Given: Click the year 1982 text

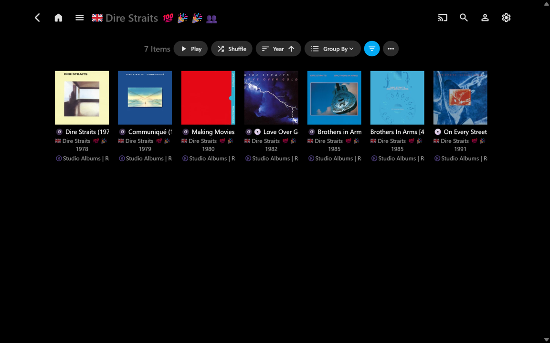Looking at the screenshot, I should 271,149.
